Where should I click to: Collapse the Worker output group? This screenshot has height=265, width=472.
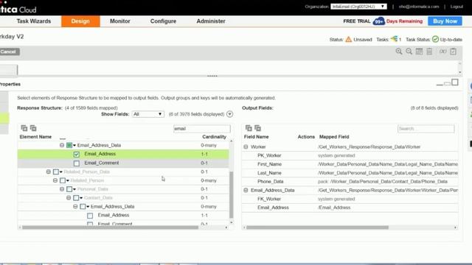click(x=246, y=147)
